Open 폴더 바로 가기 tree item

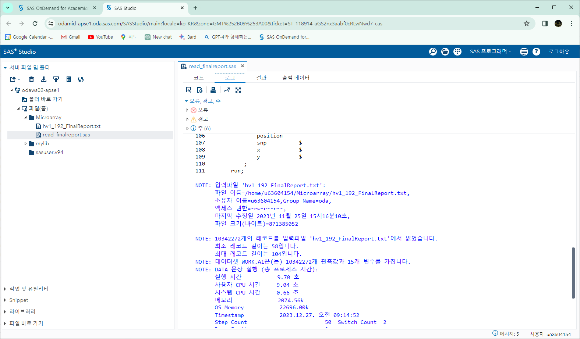coord(46,99)
